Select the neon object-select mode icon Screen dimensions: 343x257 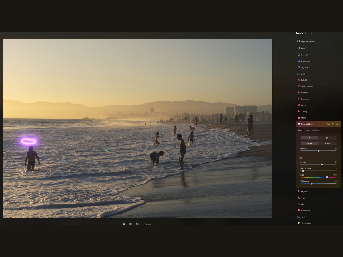(327, 138)
